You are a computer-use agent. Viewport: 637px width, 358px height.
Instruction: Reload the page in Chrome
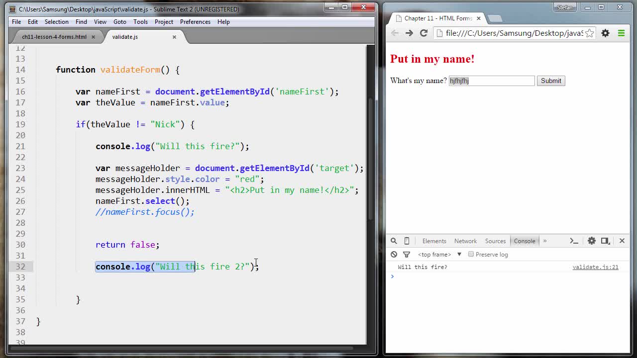[424, 33]
